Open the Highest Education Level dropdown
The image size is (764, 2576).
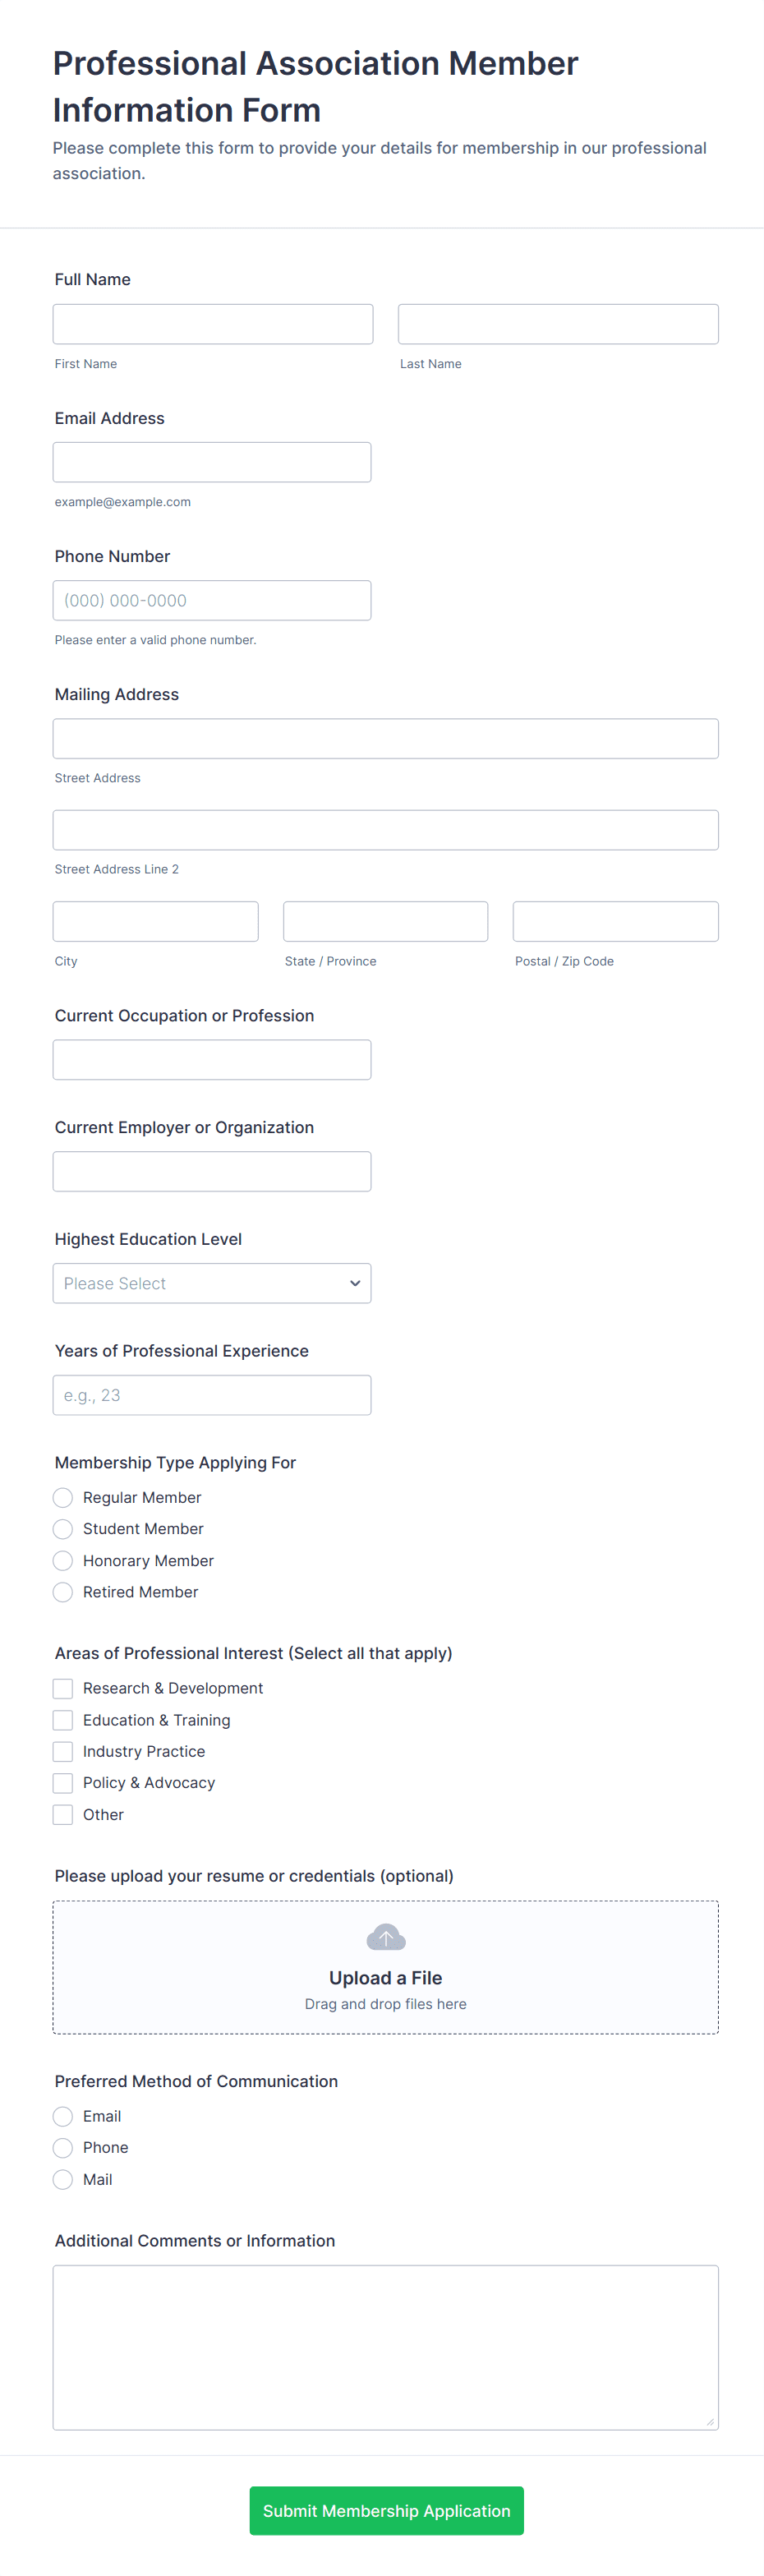(x=211, y=1283)
